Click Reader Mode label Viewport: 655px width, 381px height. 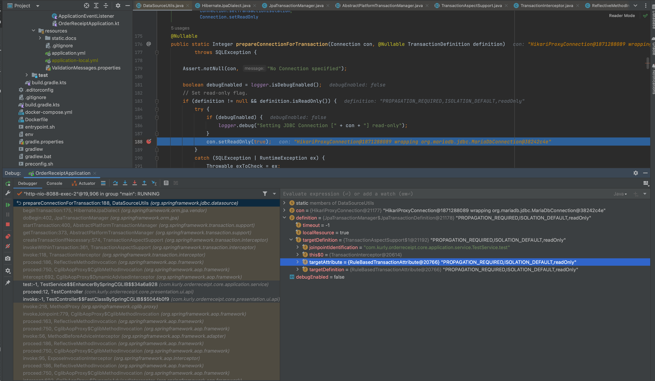[x=622, y=15]
